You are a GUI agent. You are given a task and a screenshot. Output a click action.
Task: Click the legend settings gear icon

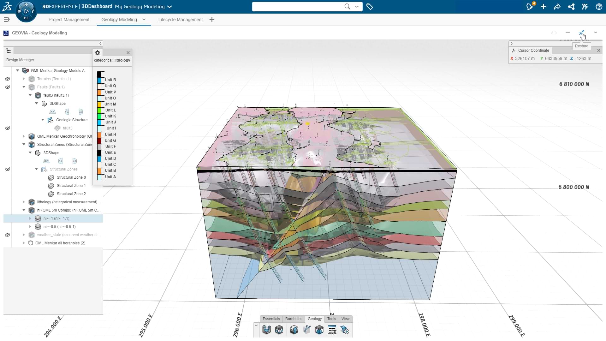coord(97,52)
